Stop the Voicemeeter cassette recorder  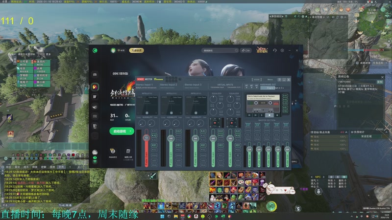tap(269, 115)
